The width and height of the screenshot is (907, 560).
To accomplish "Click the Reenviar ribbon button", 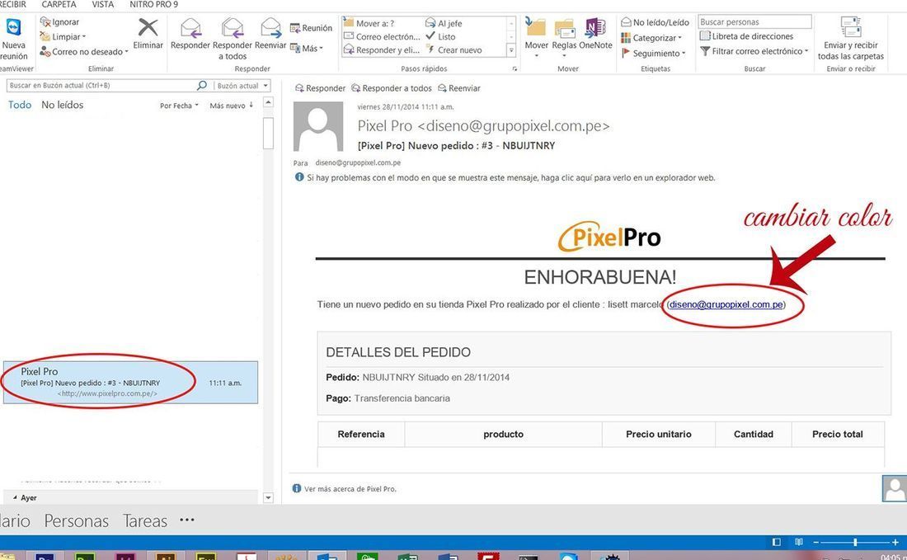I will (270, 34).
